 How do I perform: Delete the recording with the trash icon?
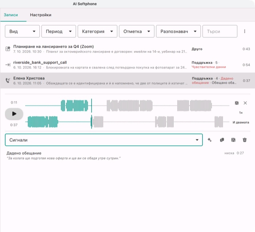(x=245, y=140)
